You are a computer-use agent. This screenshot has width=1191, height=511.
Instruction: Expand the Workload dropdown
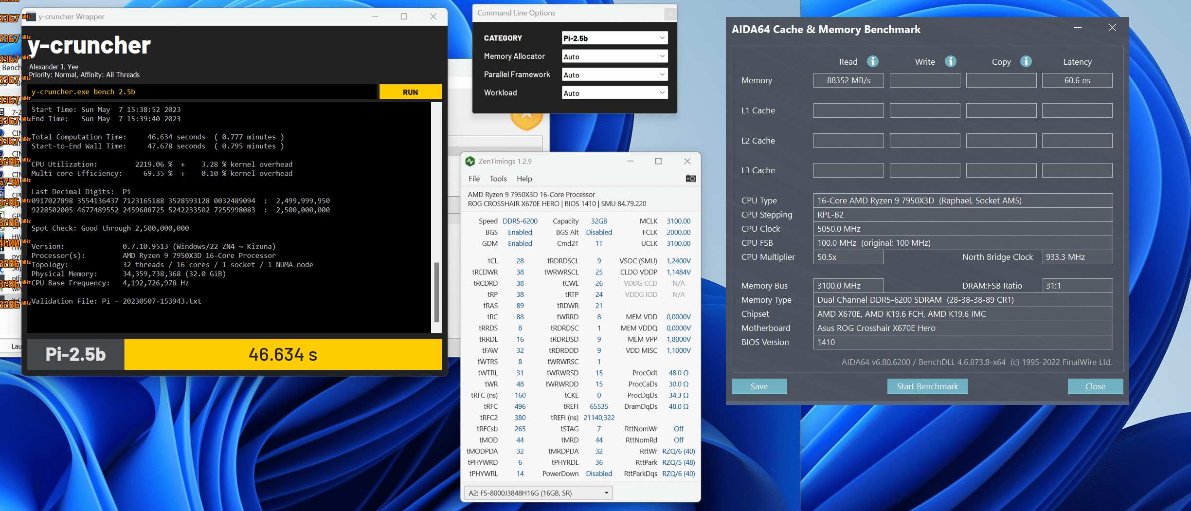[x=614, y=93]
